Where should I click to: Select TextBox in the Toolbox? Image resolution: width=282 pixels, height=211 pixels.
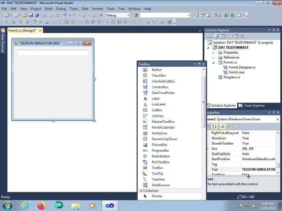(x=157, y=168)
